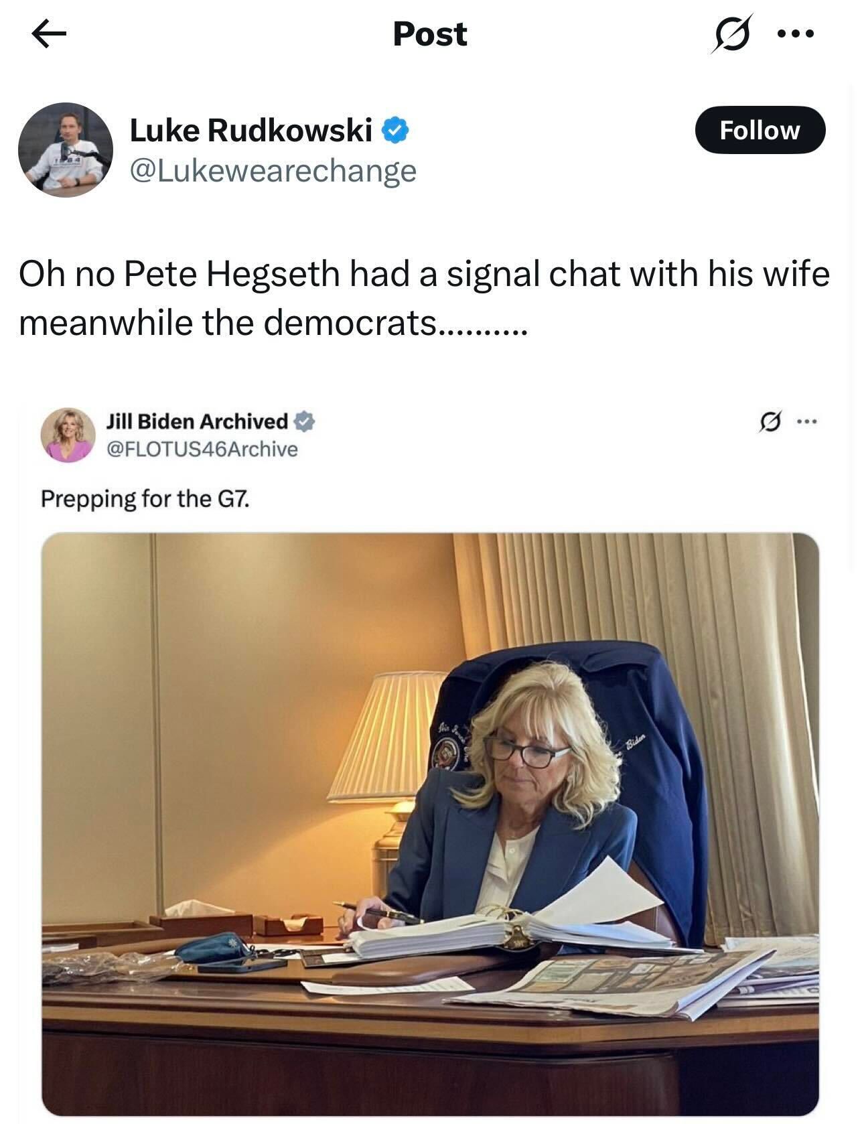Open Luke Rudkowski's profile picture
Screen dimensions: 860x1124
[66, 149]
